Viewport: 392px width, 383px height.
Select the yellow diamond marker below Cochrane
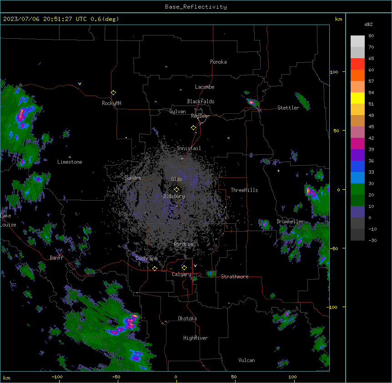click(155, 268)
